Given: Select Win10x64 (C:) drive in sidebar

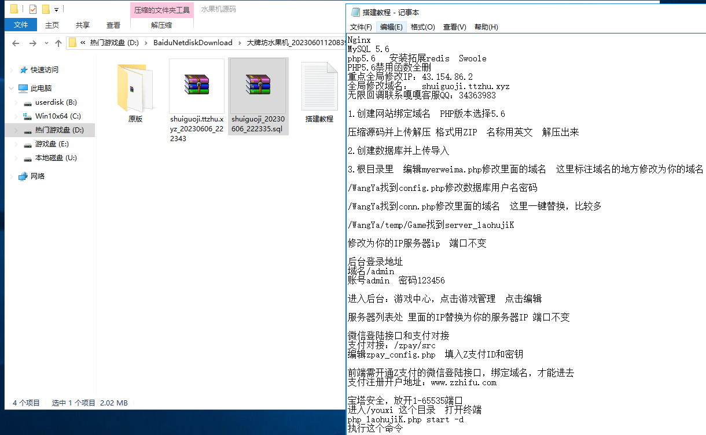Looking at the screenshot, I should pos(57,116).
